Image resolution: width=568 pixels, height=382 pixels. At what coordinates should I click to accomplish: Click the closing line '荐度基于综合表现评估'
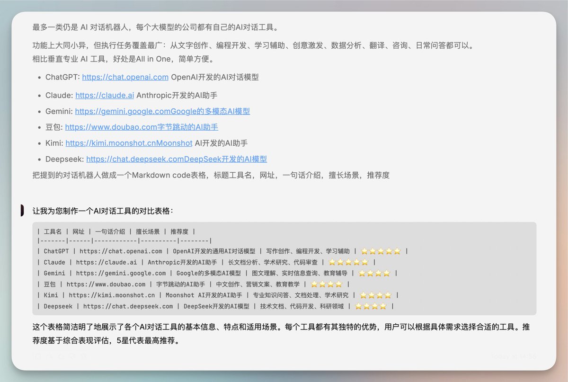point(106,340)
